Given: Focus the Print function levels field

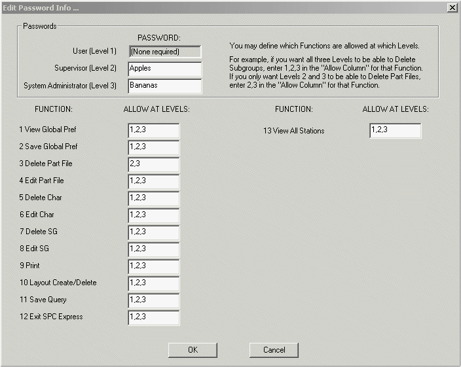Looking at the screenshot, I should (x=154, y=266).
